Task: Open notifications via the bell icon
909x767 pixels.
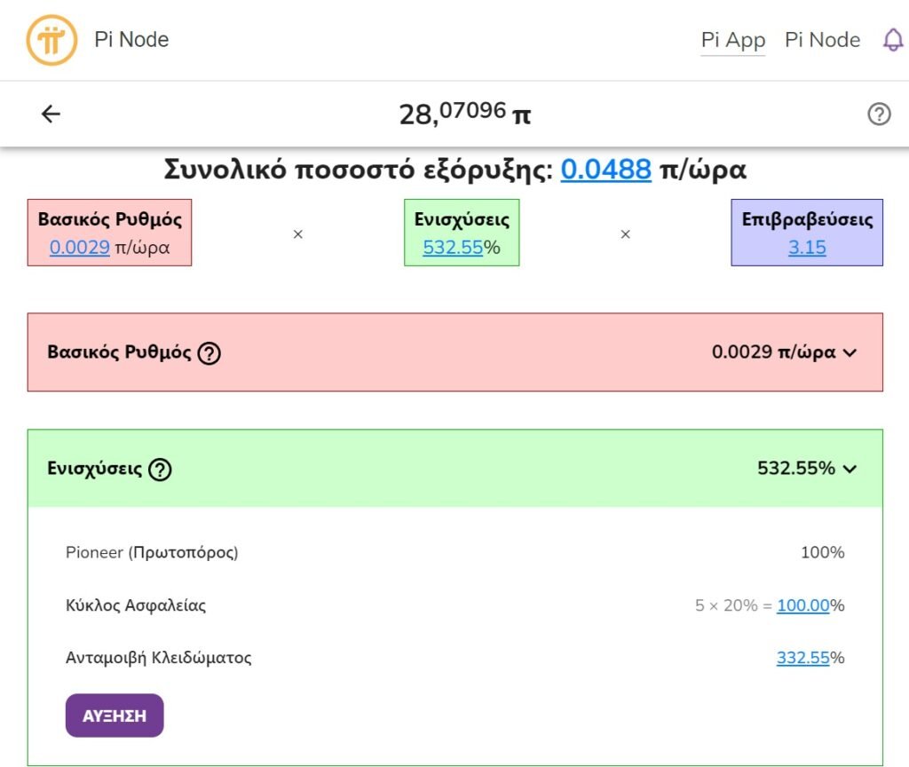Action: 892,40
